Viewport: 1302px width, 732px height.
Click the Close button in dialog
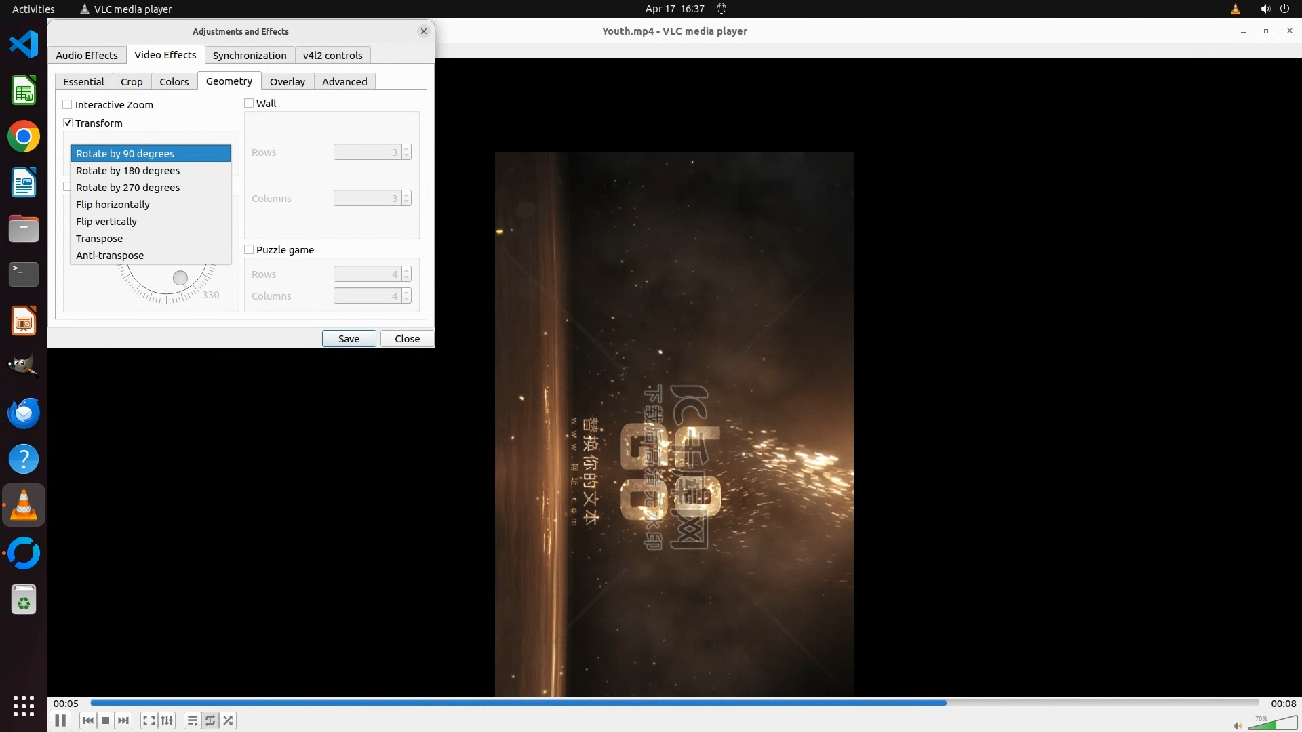[x=407, y=338]
